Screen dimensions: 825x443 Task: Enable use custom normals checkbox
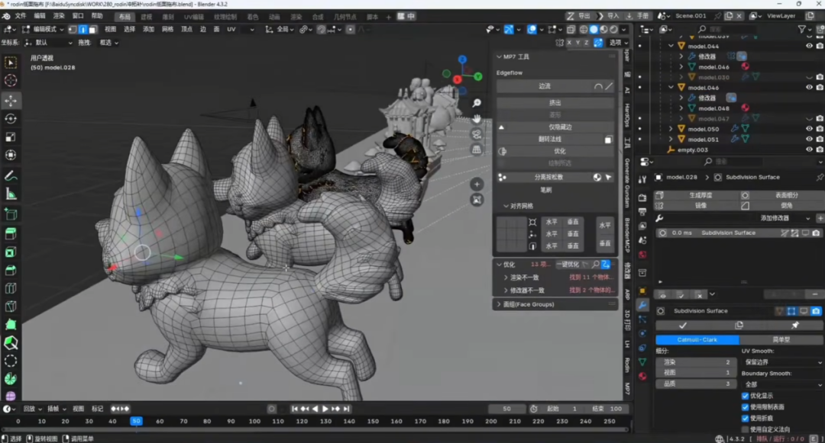[x=745, y=429]
